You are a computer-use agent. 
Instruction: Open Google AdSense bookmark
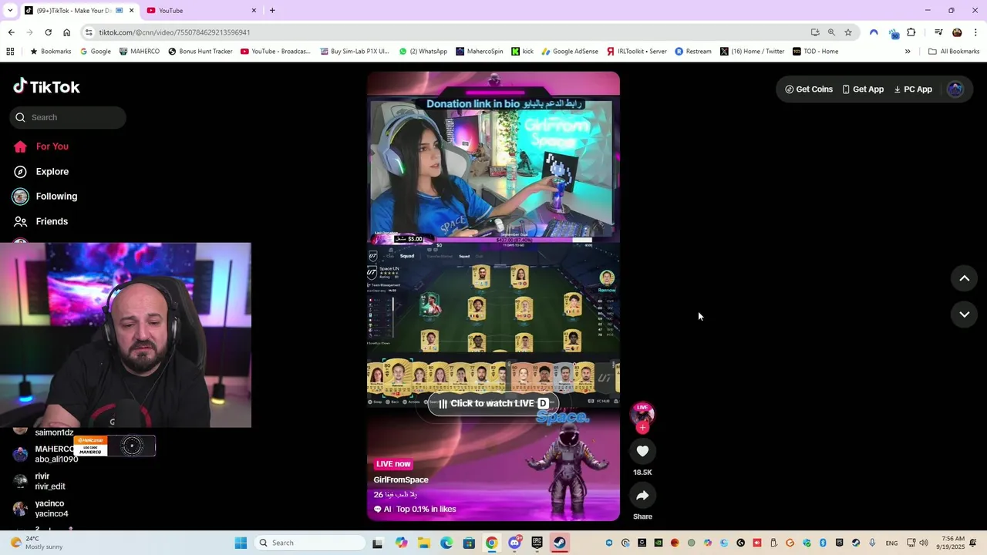tap(570, 52)
